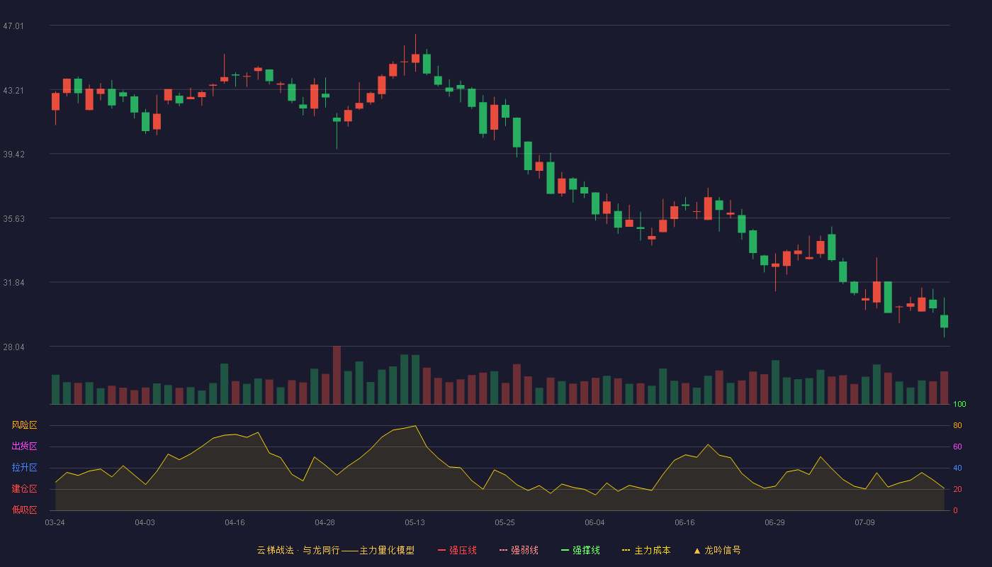Screen dimensions: 992x567
Task: Click the 低吸区 zone label
Action: (24, 510)
